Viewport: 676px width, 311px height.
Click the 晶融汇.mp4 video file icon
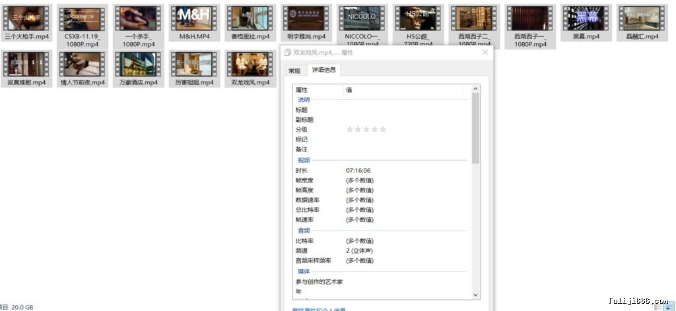(x=642, y=18)
